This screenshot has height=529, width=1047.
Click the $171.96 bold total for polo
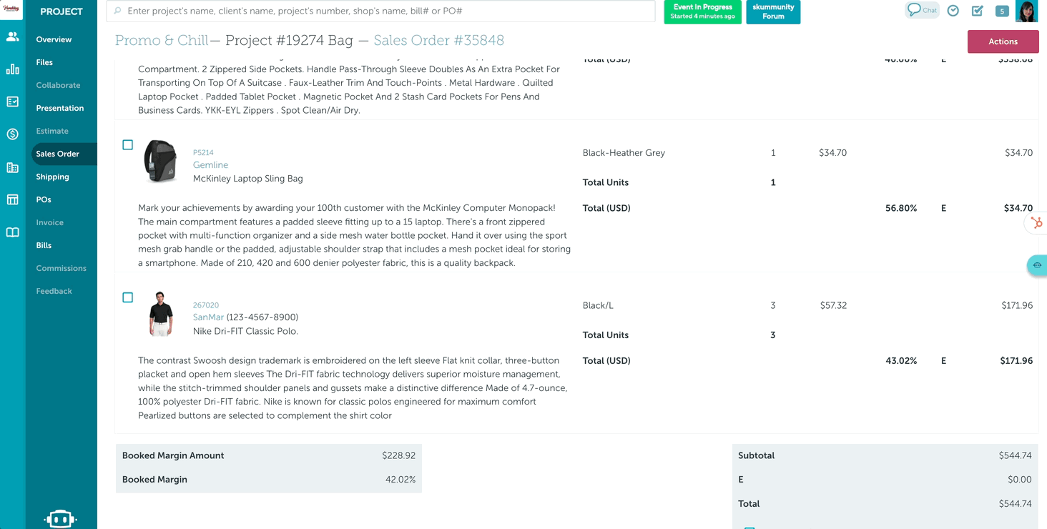1016,361
